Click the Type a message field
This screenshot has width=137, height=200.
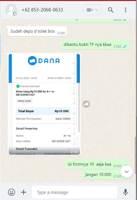[75, 192]
